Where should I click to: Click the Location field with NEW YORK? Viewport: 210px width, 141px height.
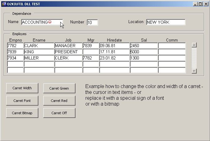pos(166,22)
